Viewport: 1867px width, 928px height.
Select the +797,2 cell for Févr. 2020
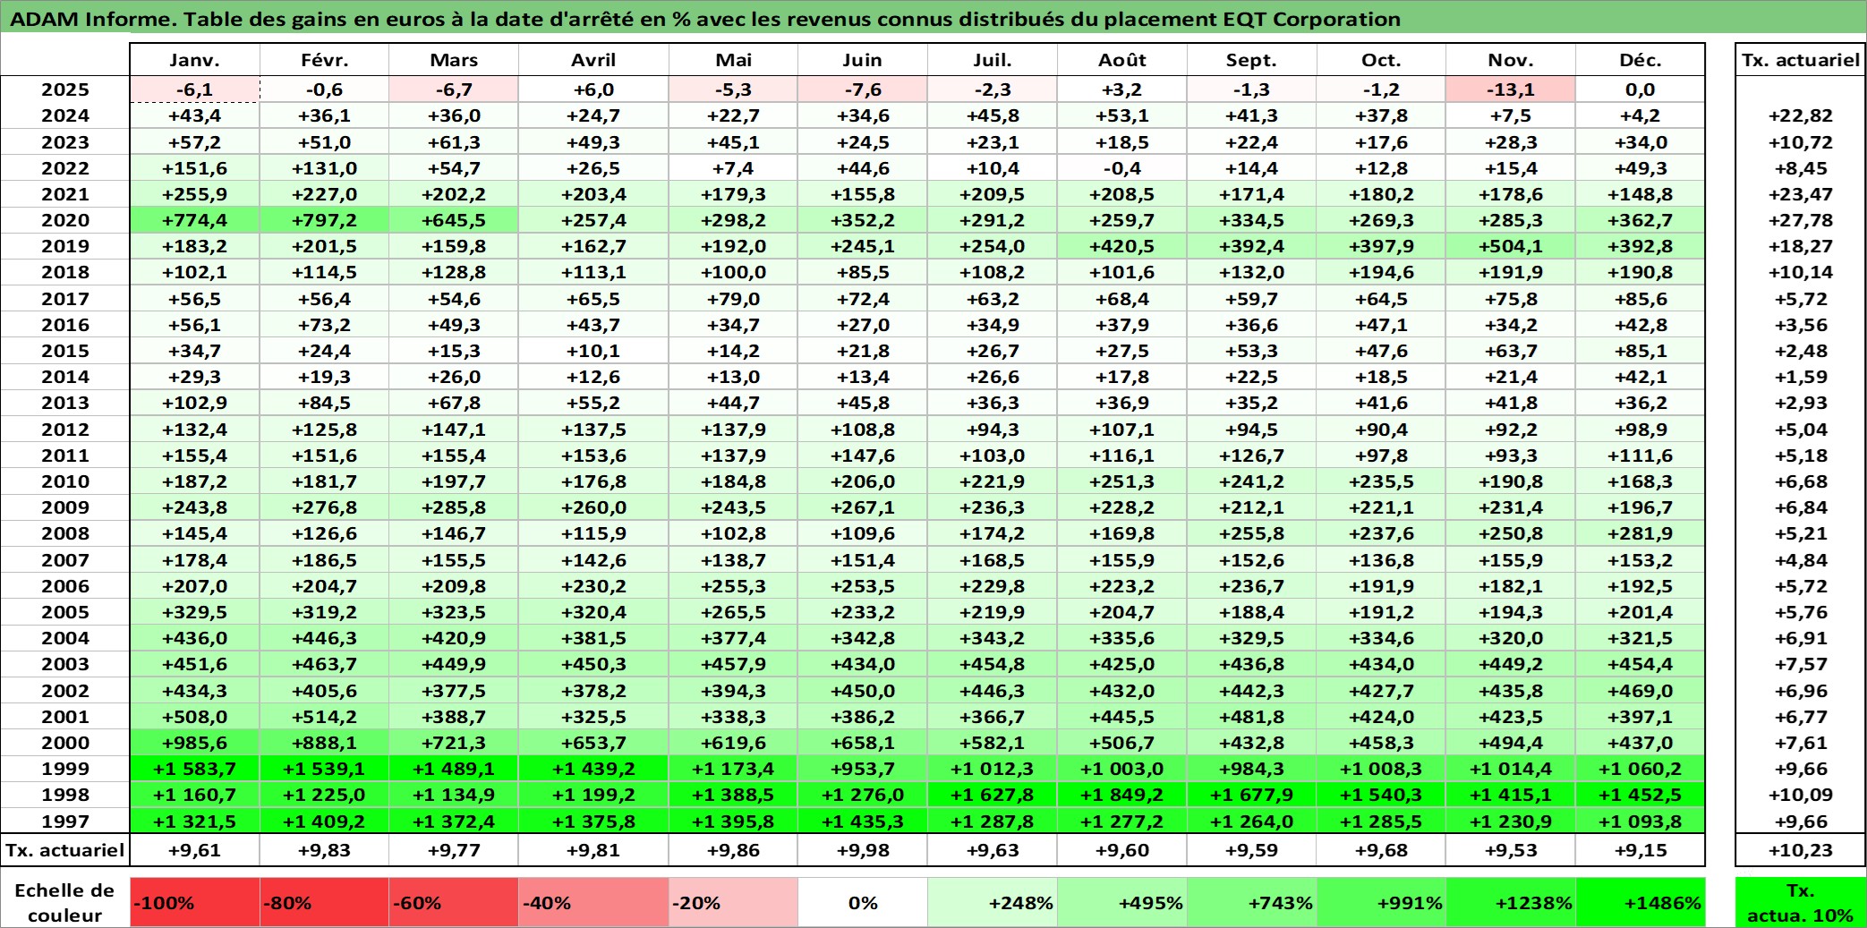pos(324,220)
